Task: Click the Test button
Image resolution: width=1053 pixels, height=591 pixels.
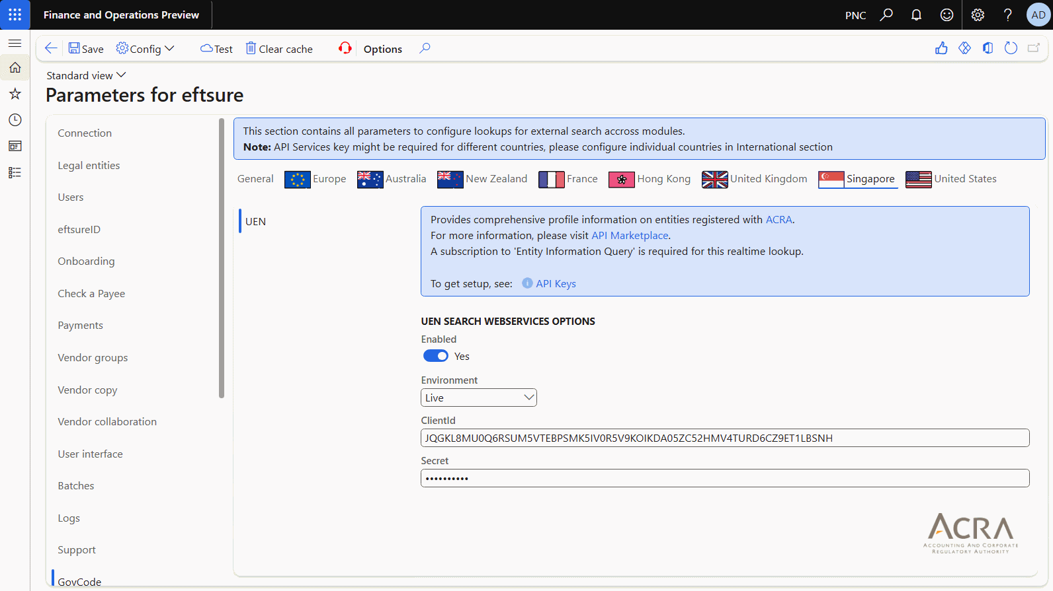Action: point(216,49)
